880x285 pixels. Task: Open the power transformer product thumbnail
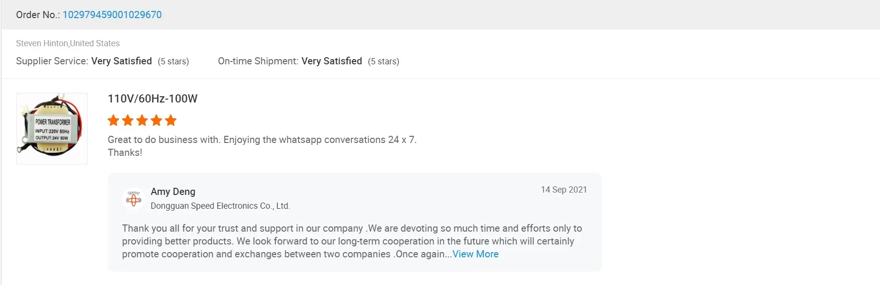pyautogui.click(x=52, y=129)
